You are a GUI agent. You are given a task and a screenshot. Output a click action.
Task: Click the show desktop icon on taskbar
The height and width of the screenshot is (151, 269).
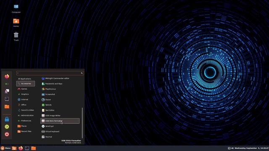14,148
